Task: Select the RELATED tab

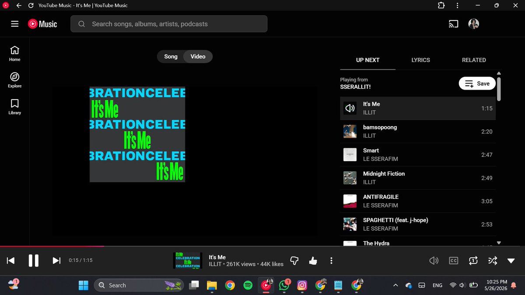Action: tap(474, 60)
